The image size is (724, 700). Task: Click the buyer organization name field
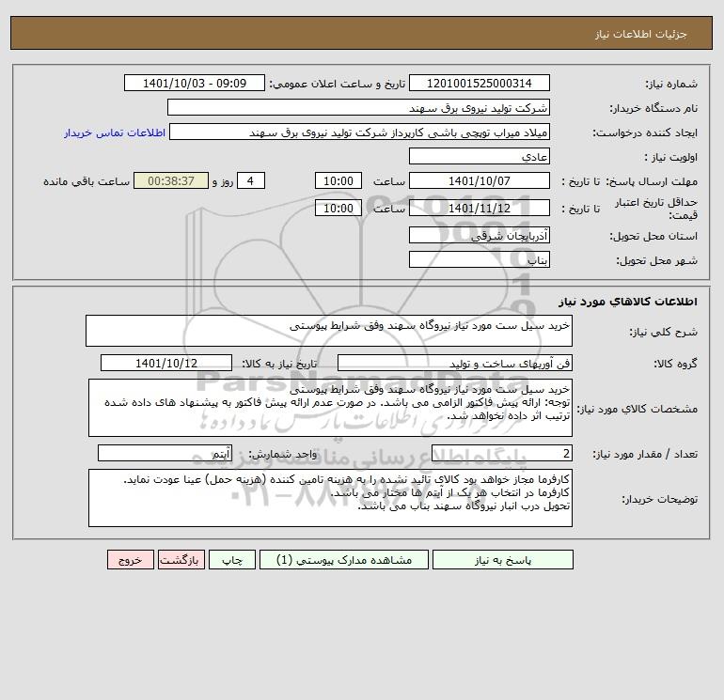tap(358, 107)
